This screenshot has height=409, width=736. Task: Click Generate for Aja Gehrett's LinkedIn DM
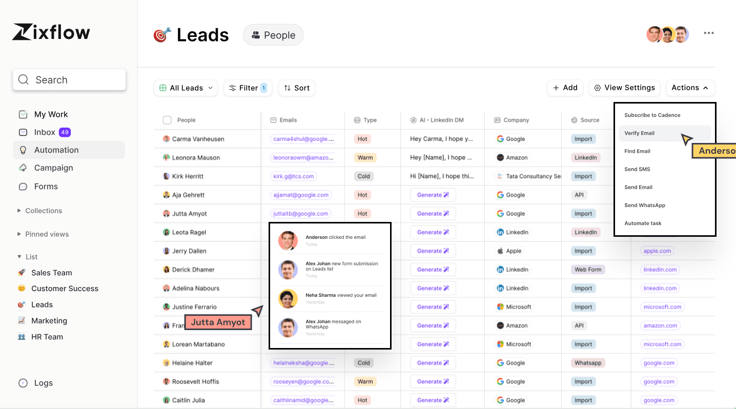[x=433, y=195]
